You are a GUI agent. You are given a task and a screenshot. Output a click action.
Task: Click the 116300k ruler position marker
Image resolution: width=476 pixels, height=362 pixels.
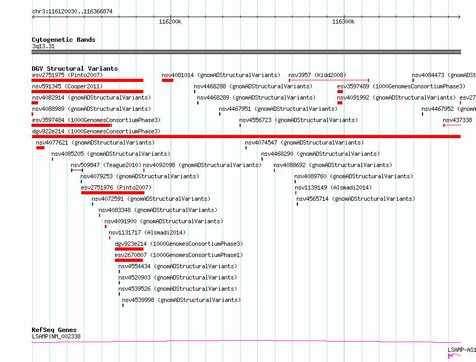(x=344, y=21)
